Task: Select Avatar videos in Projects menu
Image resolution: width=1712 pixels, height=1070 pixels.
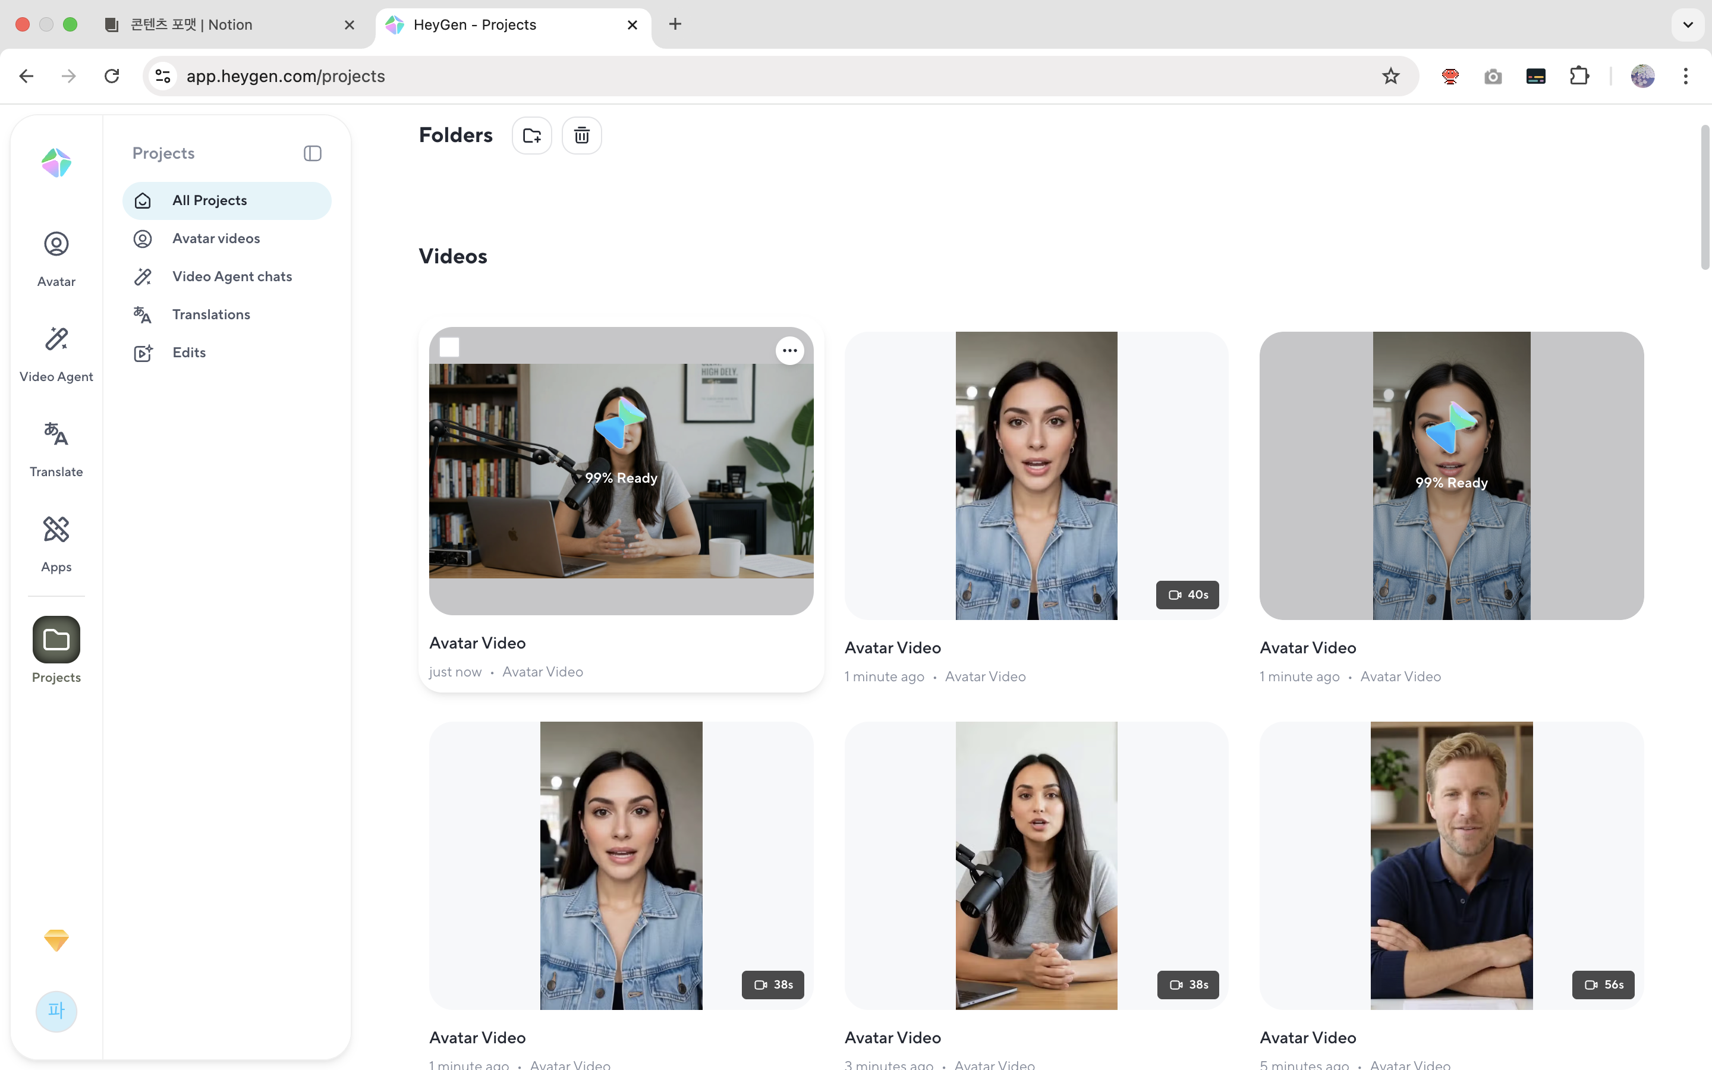Action: point(216,238)
